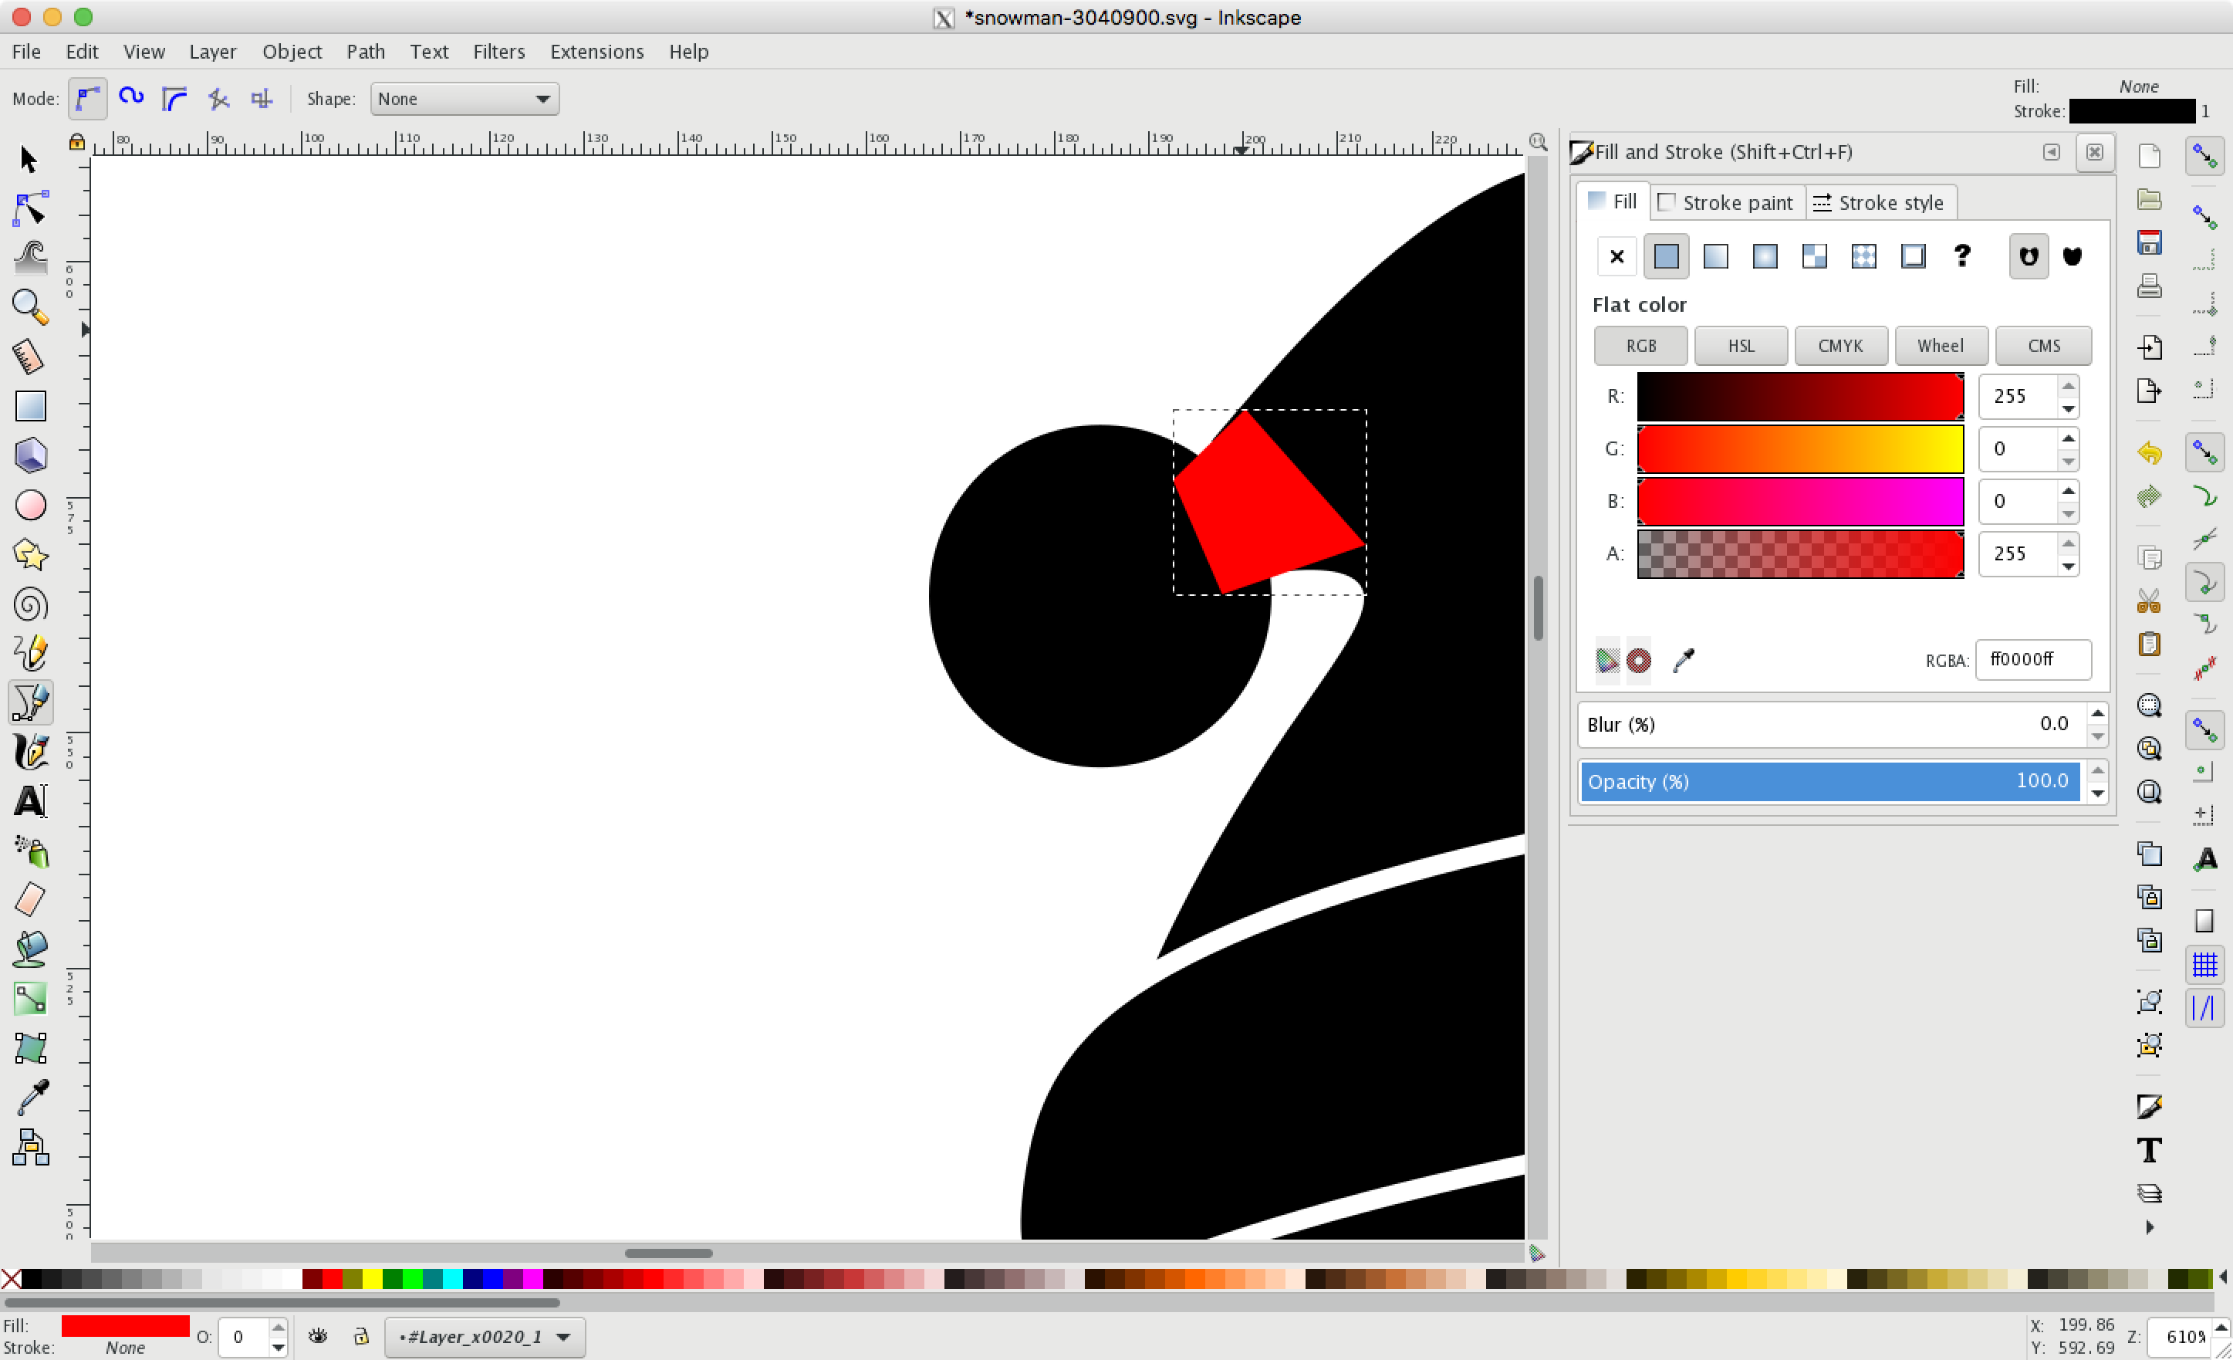The height and width of the screenshot is (1360, 2233).
Task: Open the Shape dropdown
Action: click(464, 99)
